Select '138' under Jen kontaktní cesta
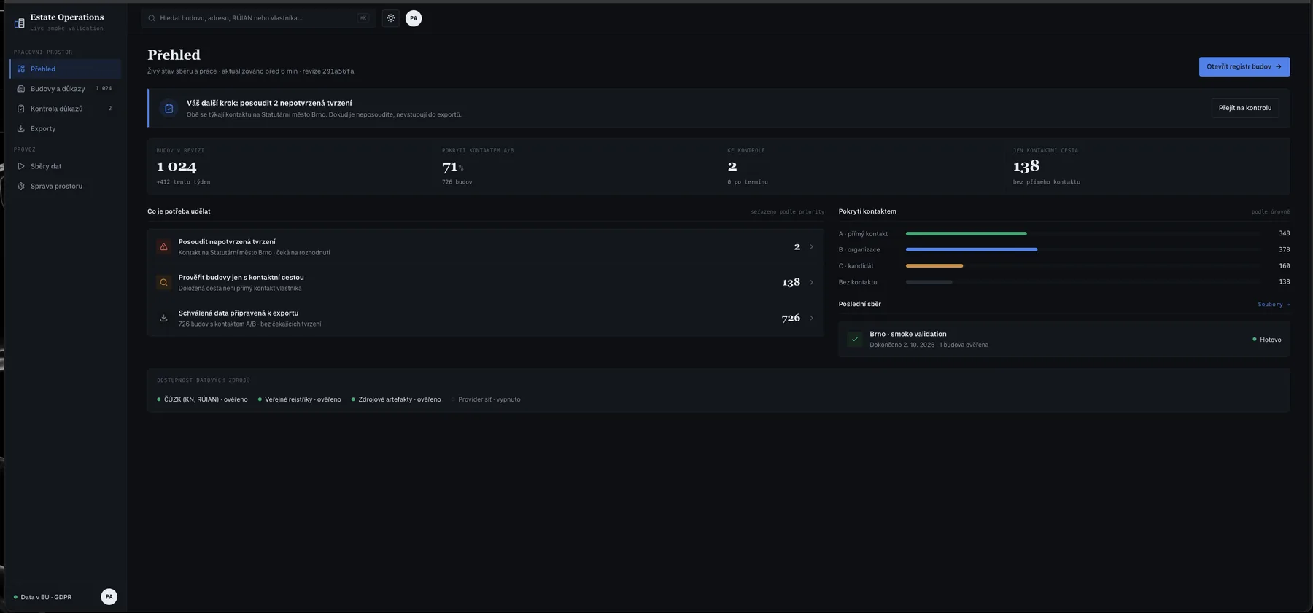The width and height of the screenshot is (1313, 613). coord(1026,166)
